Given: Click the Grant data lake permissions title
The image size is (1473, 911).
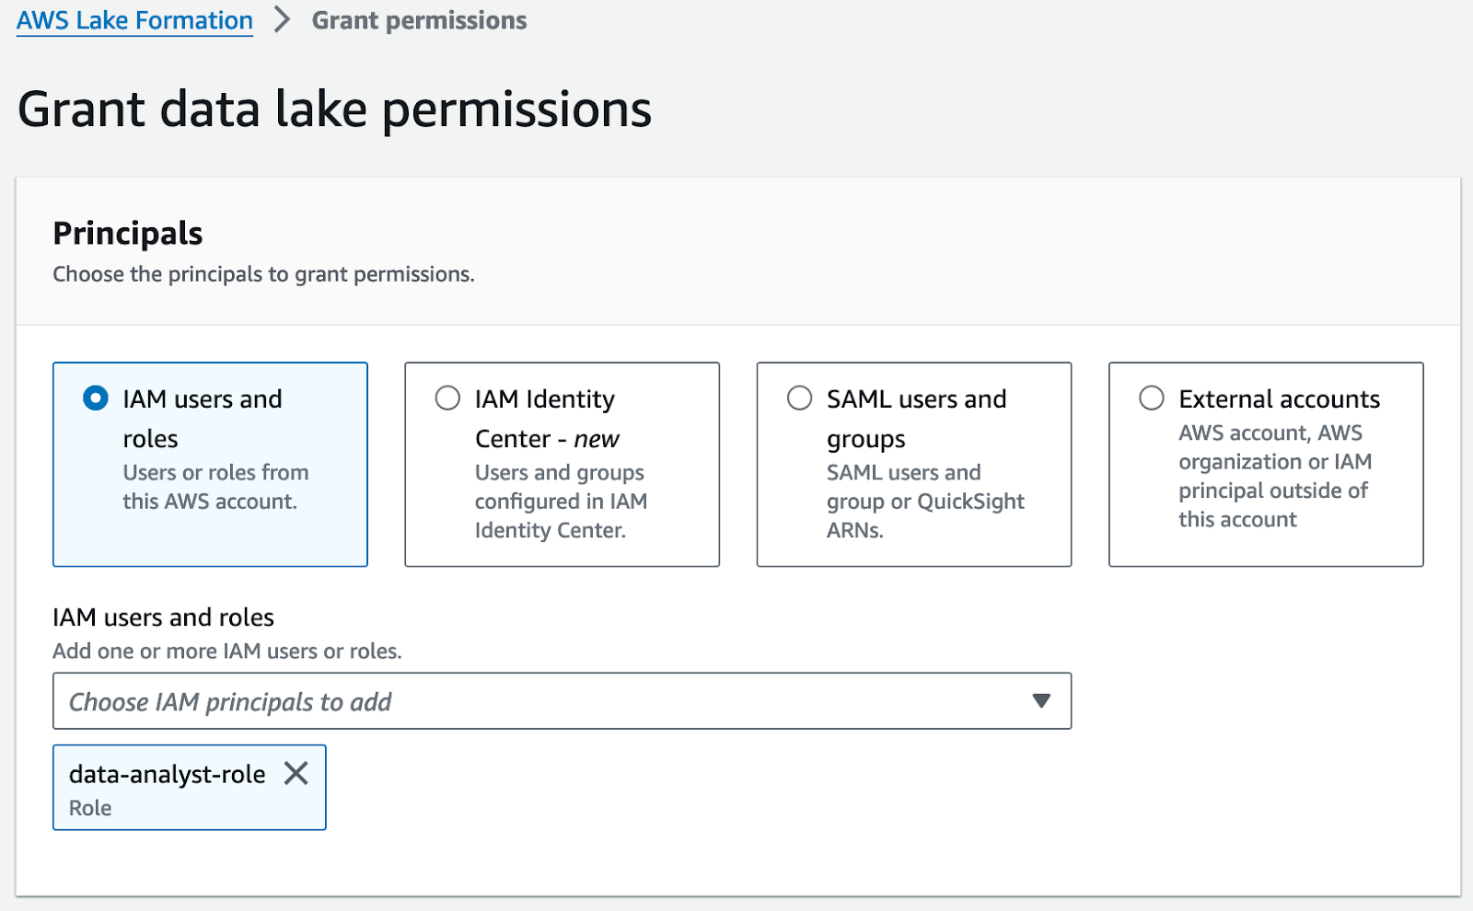Looking at the screenshot, I should (x=334, y=110).
